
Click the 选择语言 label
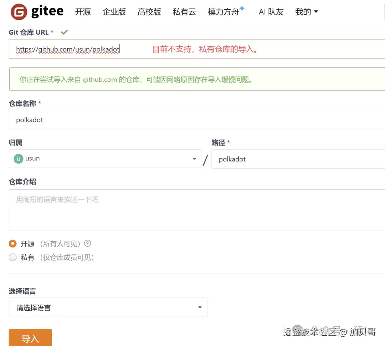coord(22,291)
